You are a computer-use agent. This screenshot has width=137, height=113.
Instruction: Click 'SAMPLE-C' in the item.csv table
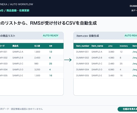pos(97,64)
